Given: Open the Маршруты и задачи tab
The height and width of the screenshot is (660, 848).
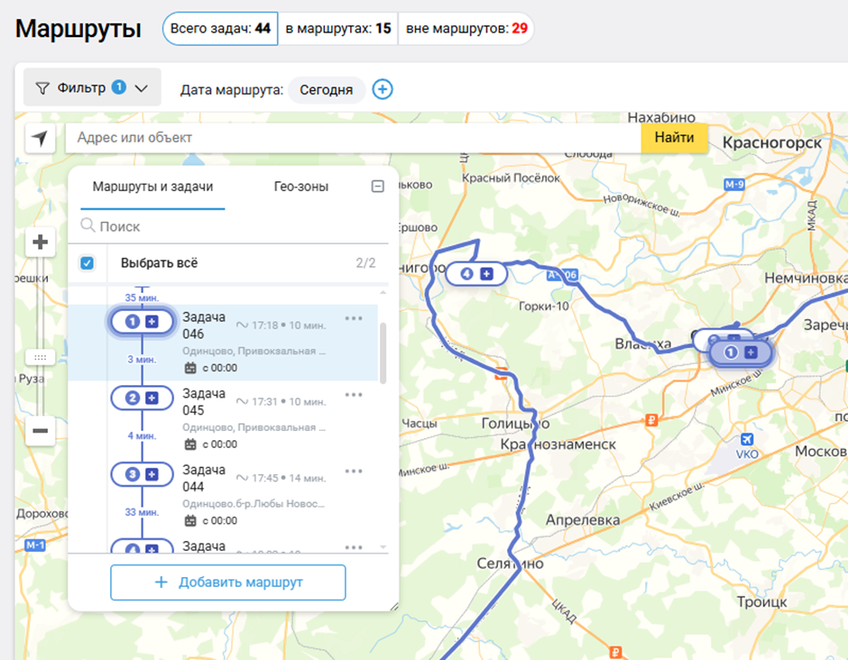Looking at the screenshot, I should click(152, 187).
